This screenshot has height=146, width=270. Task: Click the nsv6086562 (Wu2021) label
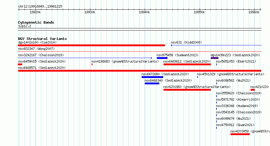click(233, 80)
